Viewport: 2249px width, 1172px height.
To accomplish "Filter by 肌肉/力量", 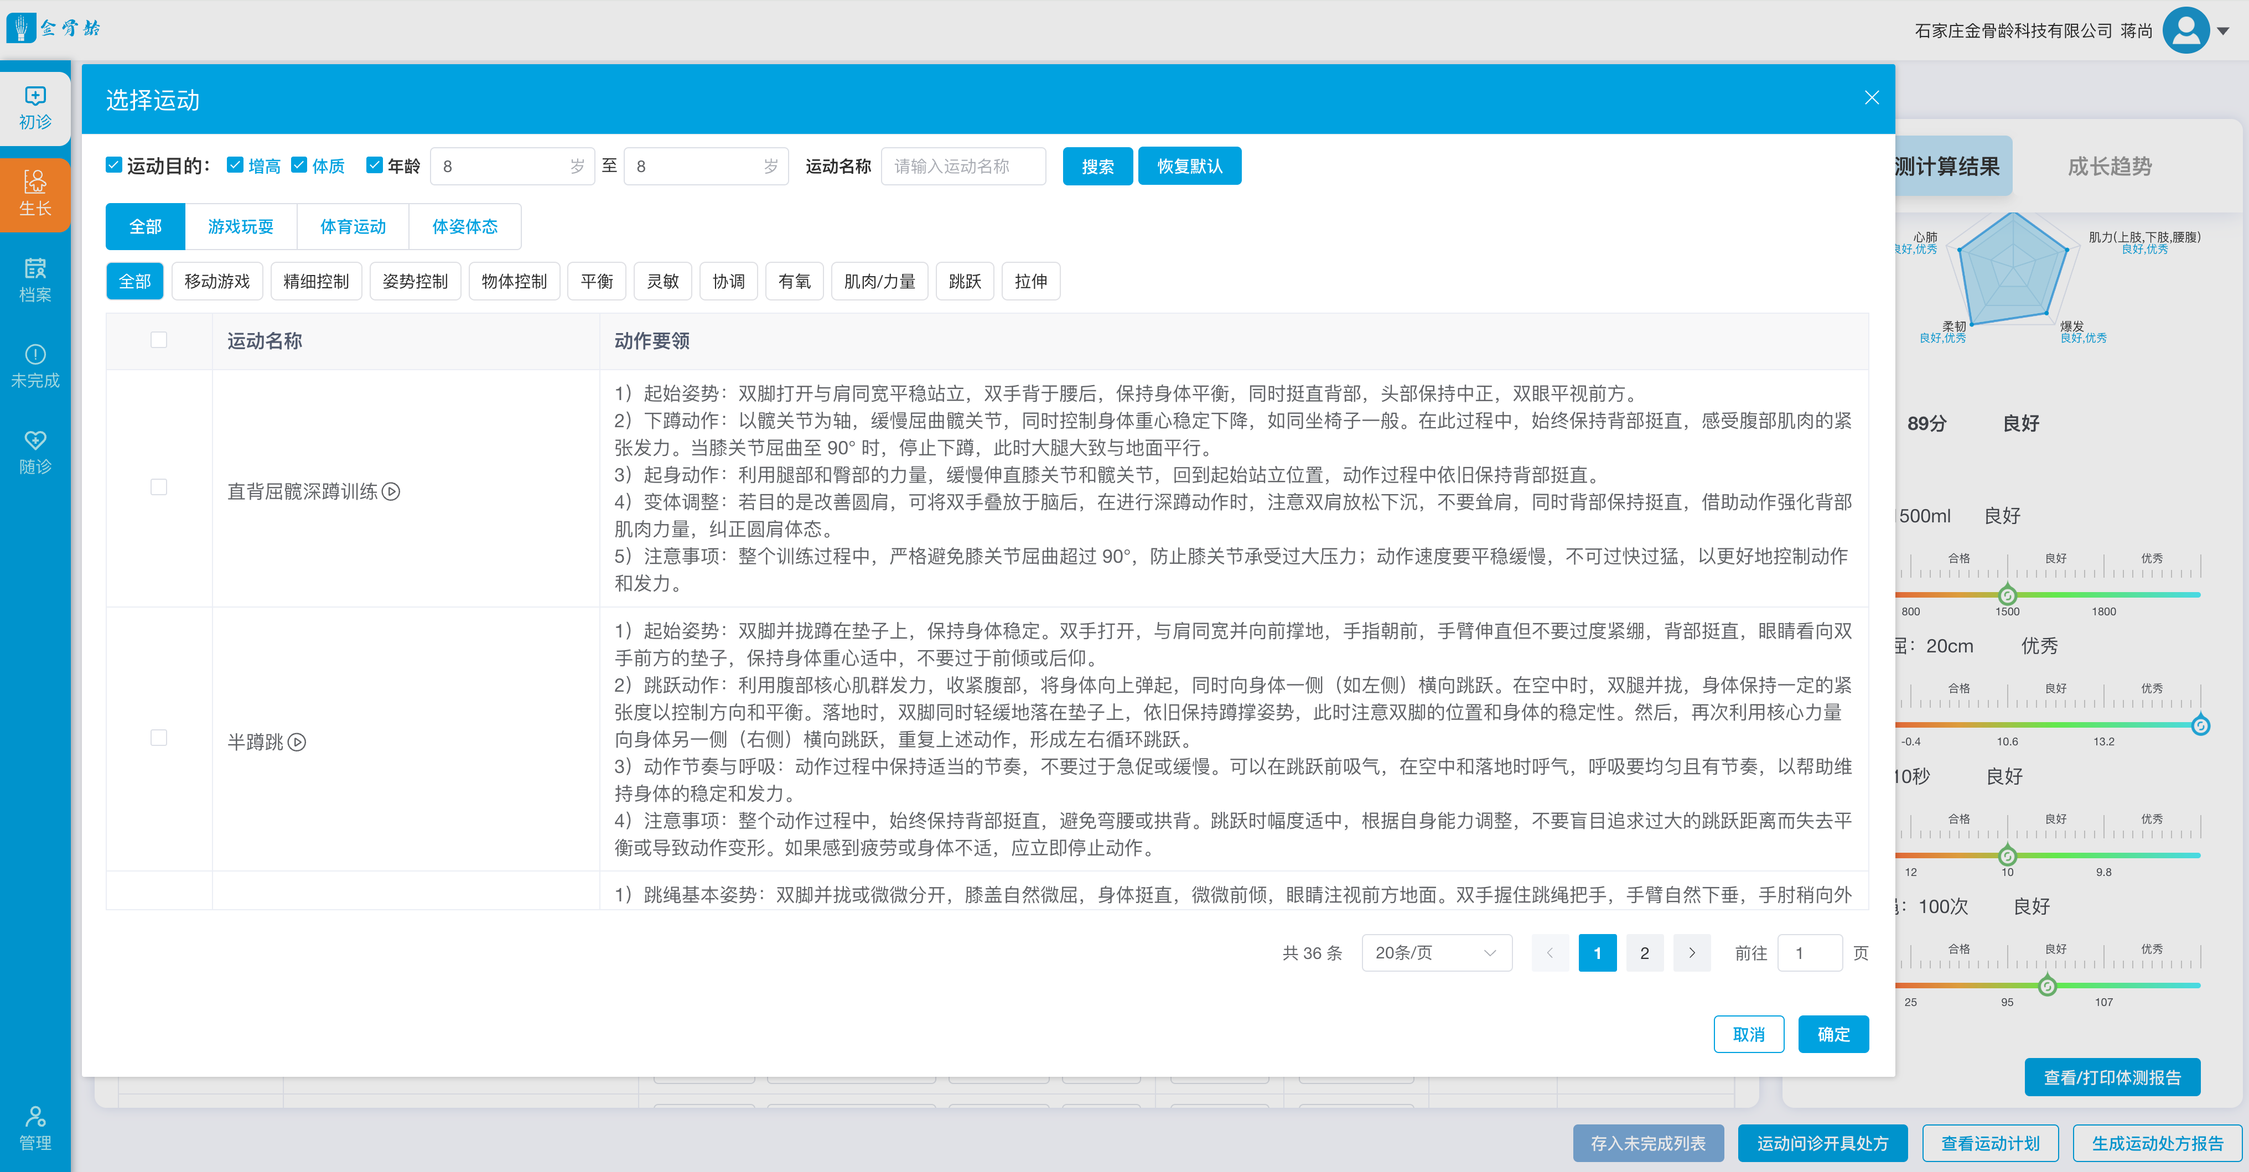I will click(x=879, y=281).
